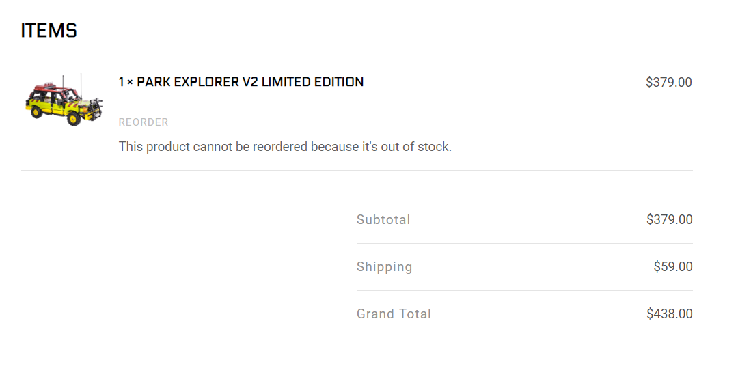The width and height of the screenshot is (738, 375).
Task: Click the disabled REORDER link
Action: [143, 122]
